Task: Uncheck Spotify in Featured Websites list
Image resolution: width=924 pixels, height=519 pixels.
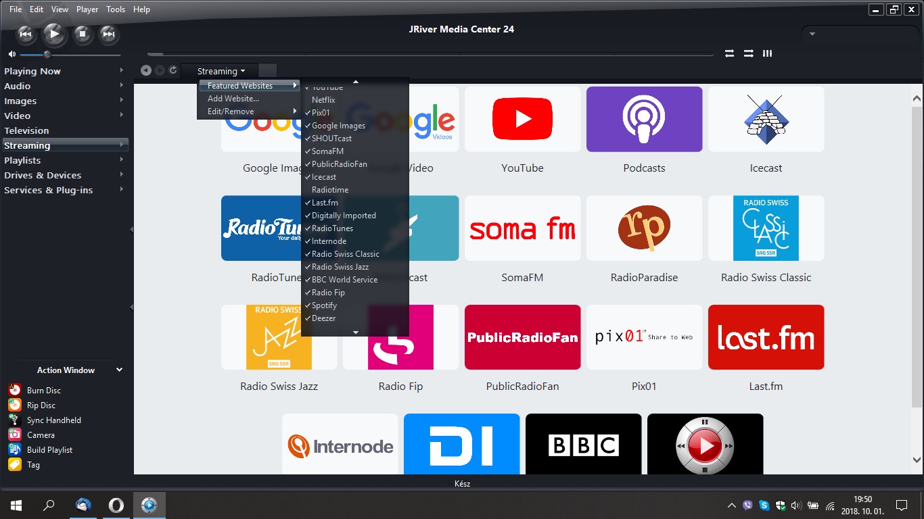Action: 324,305
